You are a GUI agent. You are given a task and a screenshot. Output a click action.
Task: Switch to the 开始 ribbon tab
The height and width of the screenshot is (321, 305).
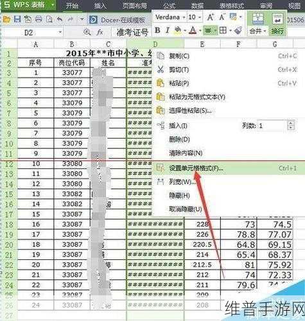click(72, 6)
